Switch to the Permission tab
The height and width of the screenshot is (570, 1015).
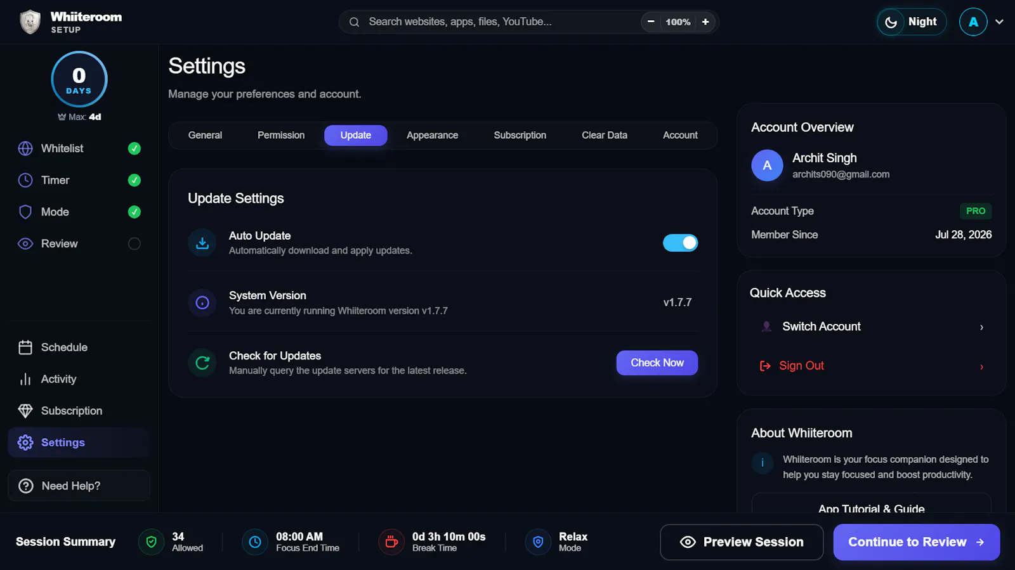pyautogui.click(x=281, y=135)
